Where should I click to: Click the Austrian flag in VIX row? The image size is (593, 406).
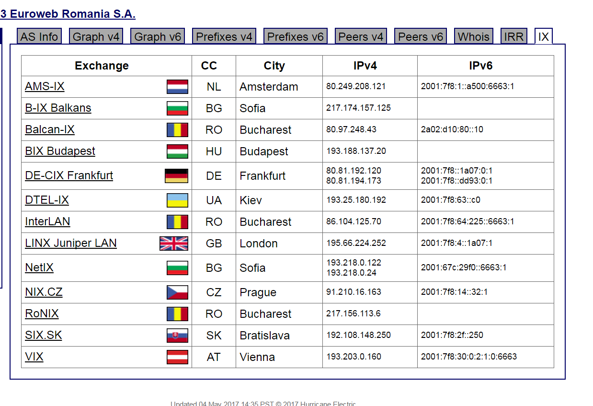[177, 357]
